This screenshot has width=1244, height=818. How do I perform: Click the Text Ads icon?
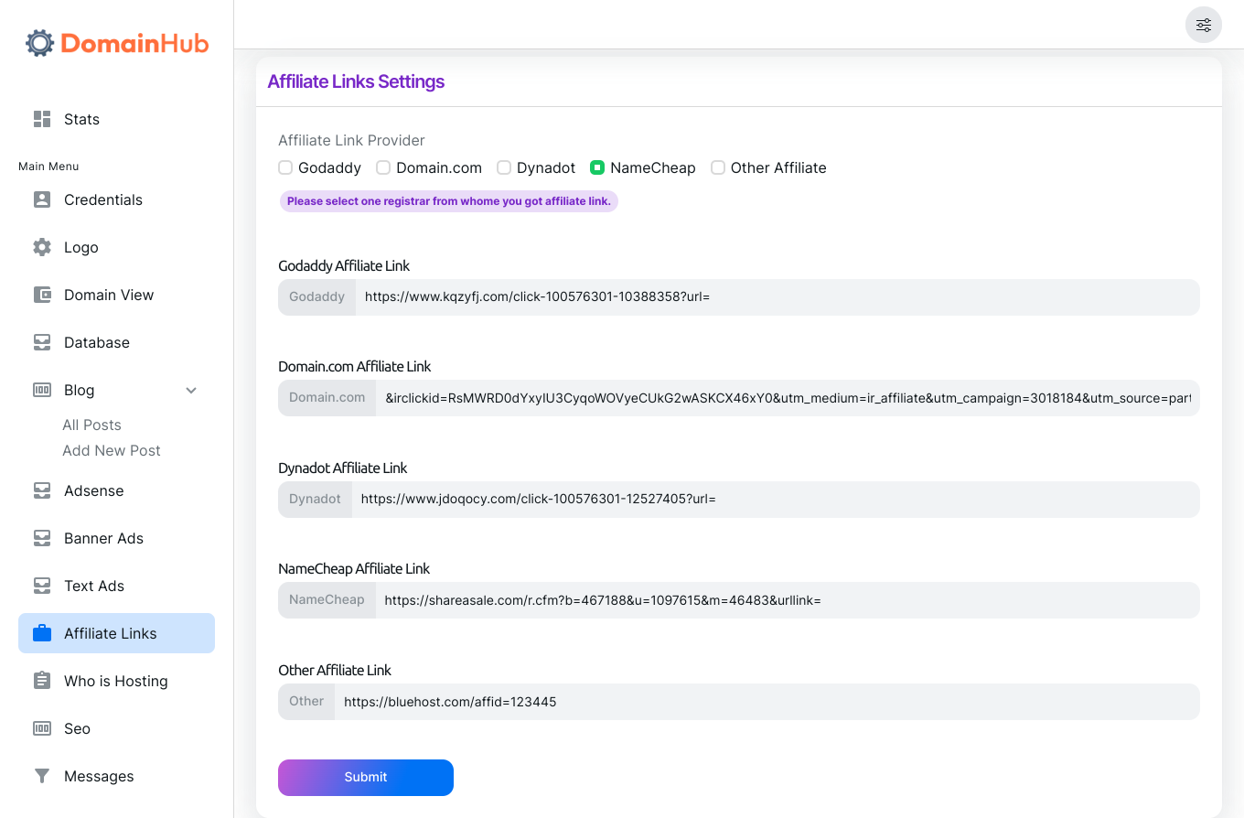42,586
